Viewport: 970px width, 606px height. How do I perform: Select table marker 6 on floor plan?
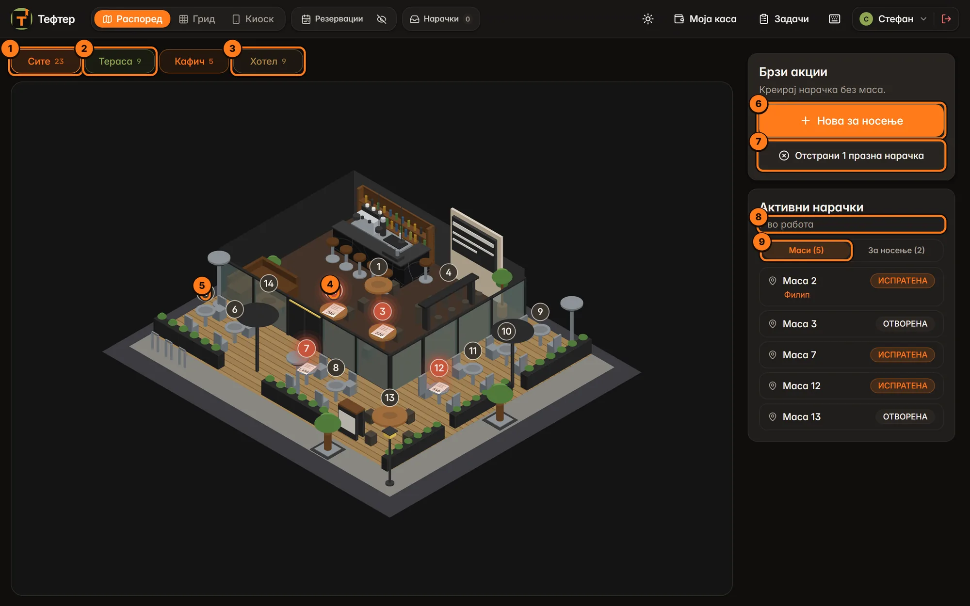235,309
